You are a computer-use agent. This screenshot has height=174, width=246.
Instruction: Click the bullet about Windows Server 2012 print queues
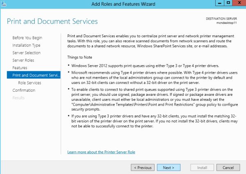[x=145, y=66]
